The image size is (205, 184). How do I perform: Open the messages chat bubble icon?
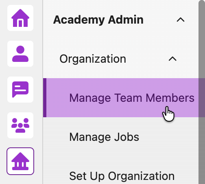tap(20, 90)
